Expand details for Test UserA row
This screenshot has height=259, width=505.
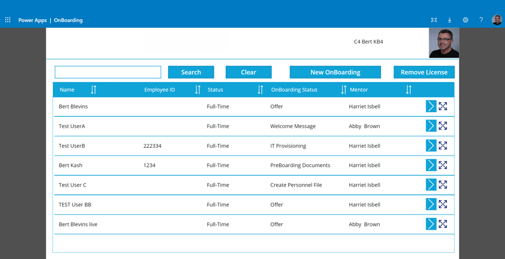point(443,126)
